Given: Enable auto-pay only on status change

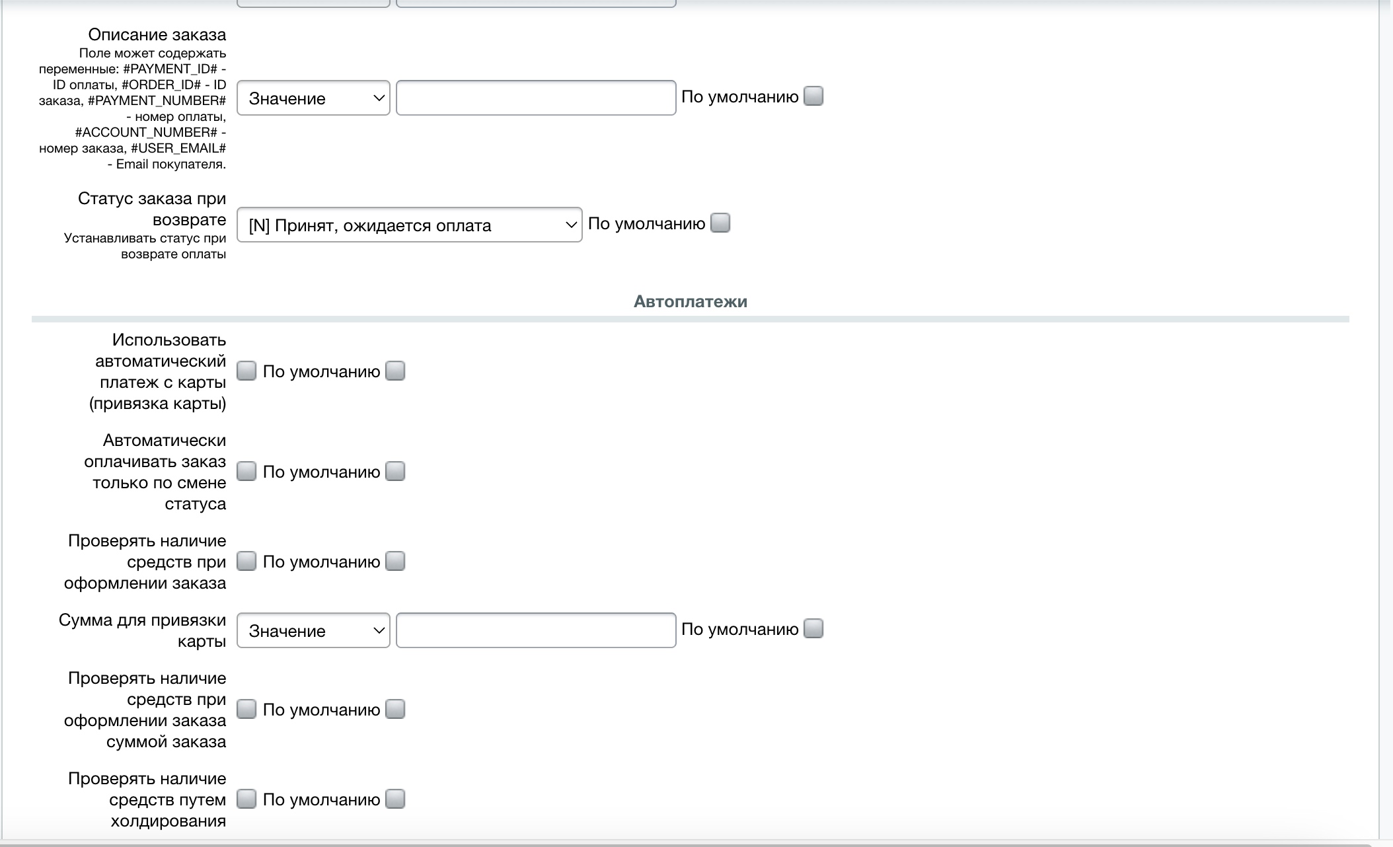Looking at the screenshot, I should coord(246,472).
